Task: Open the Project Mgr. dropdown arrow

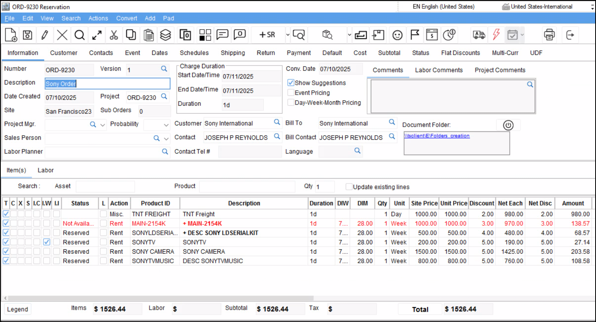Action: pos(103,125)
